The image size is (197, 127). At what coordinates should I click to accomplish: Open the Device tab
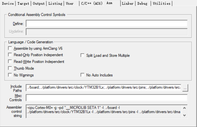[x=8, y=4]
